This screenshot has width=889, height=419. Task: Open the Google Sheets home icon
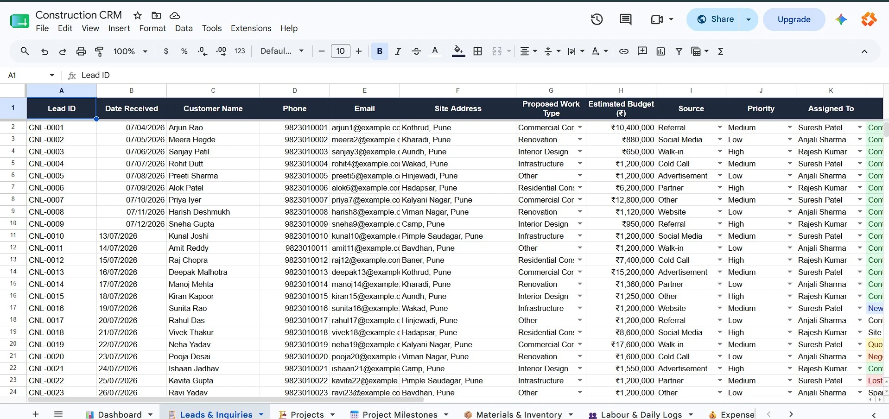point(19,21)
